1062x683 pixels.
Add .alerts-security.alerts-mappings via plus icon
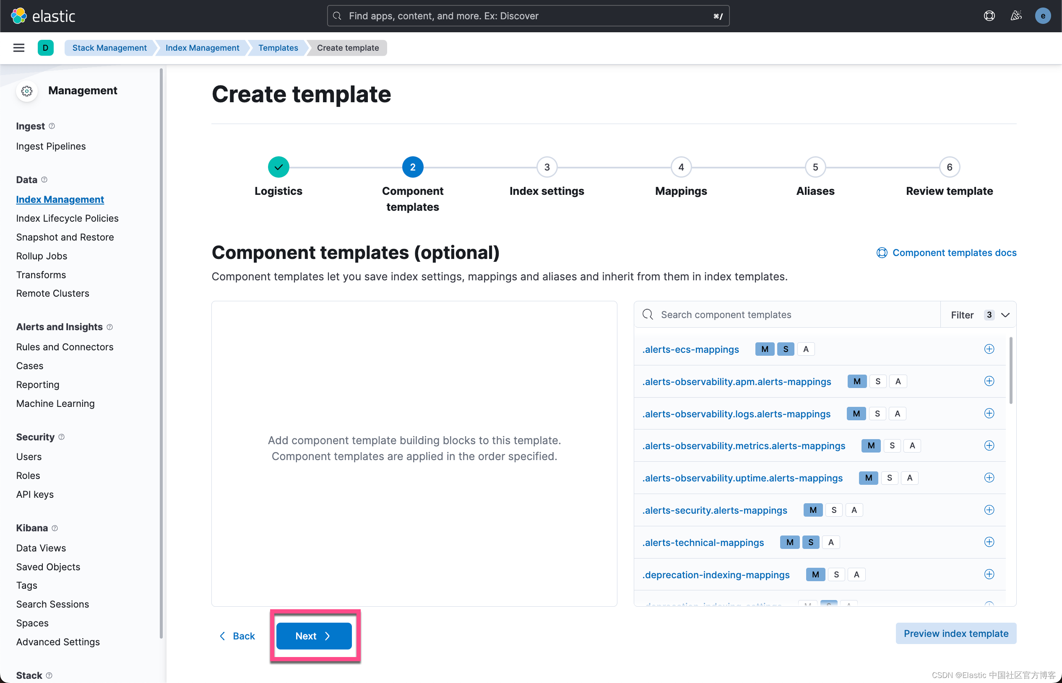point(989,510)
